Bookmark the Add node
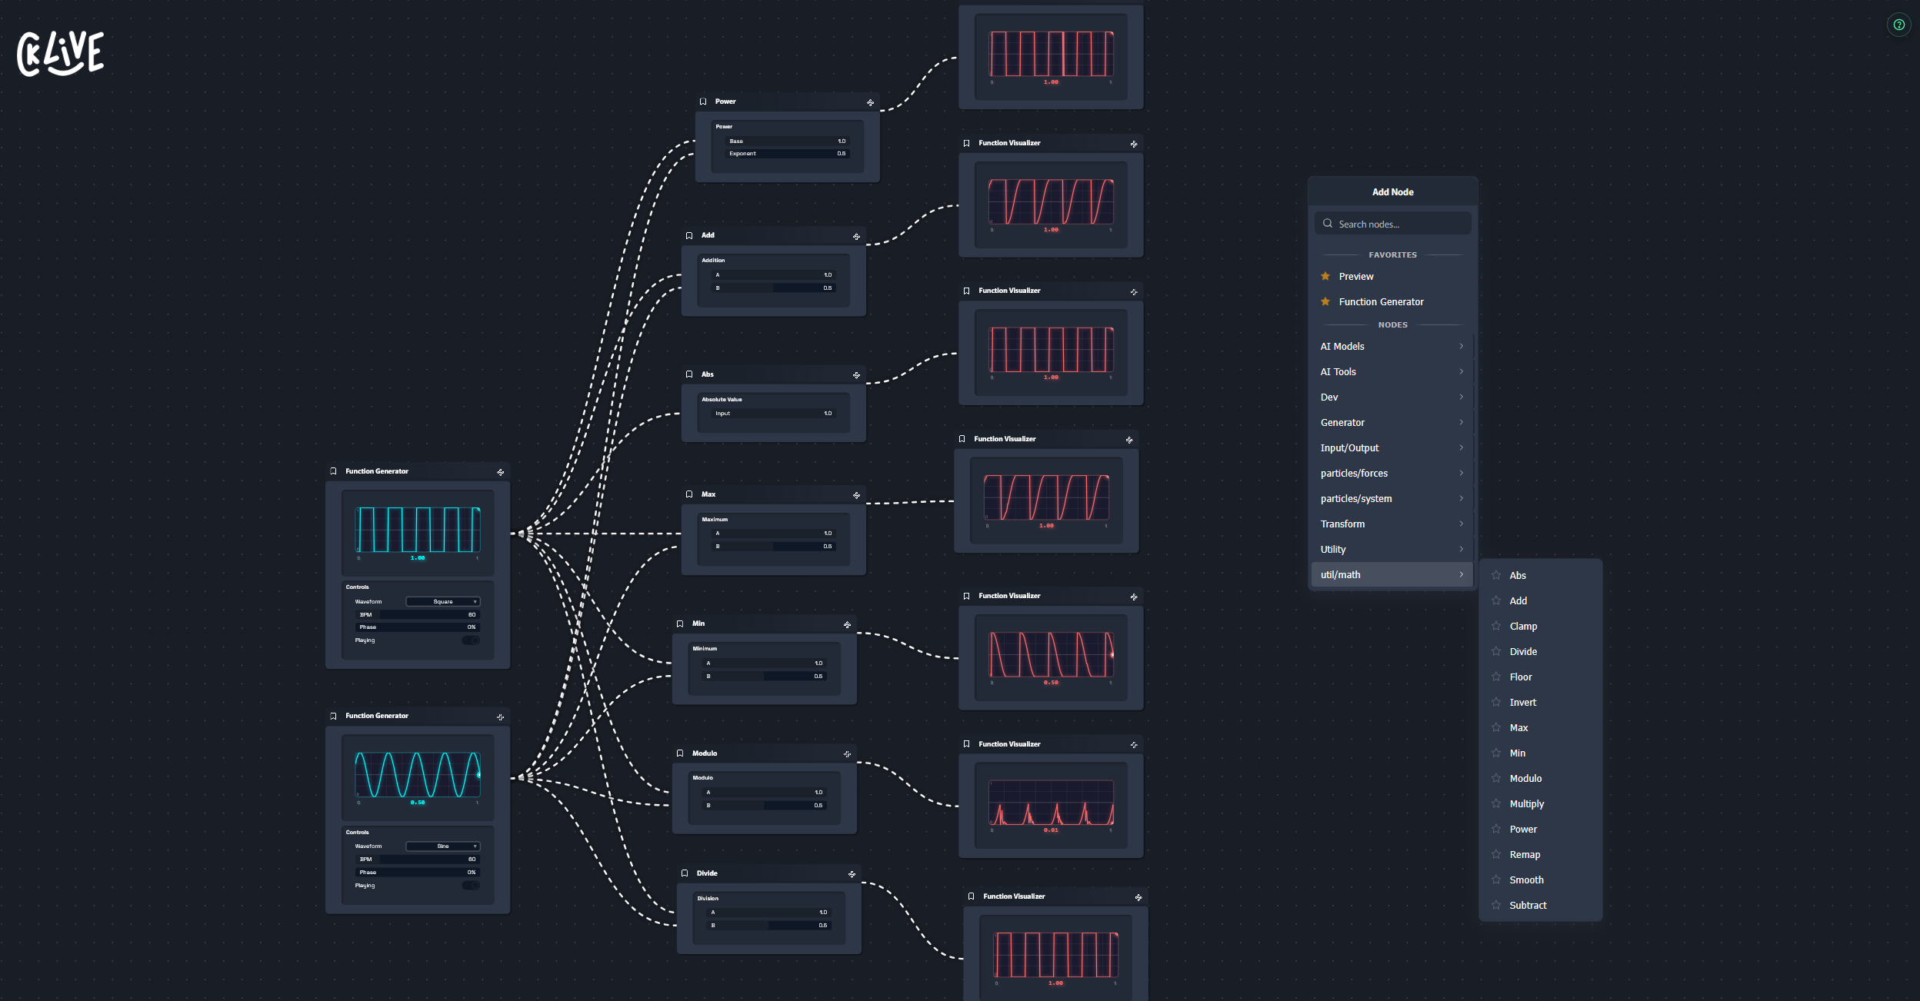The image size is (1920, 1001). click(x=689, y=235)
